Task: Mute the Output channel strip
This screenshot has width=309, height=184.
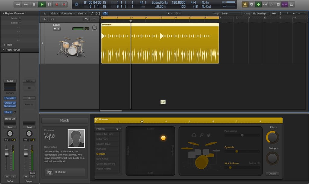Action: 26,176
